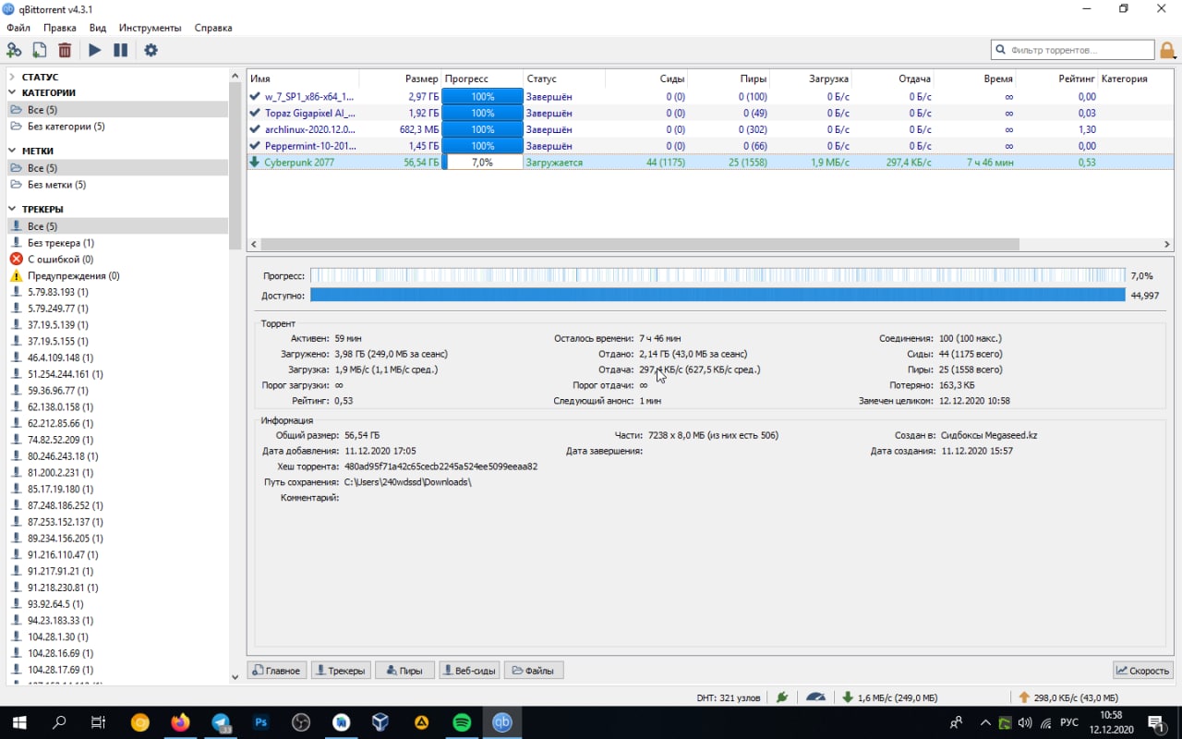Click the checkmark icon beside archlinux torrent

coord(255,129)
